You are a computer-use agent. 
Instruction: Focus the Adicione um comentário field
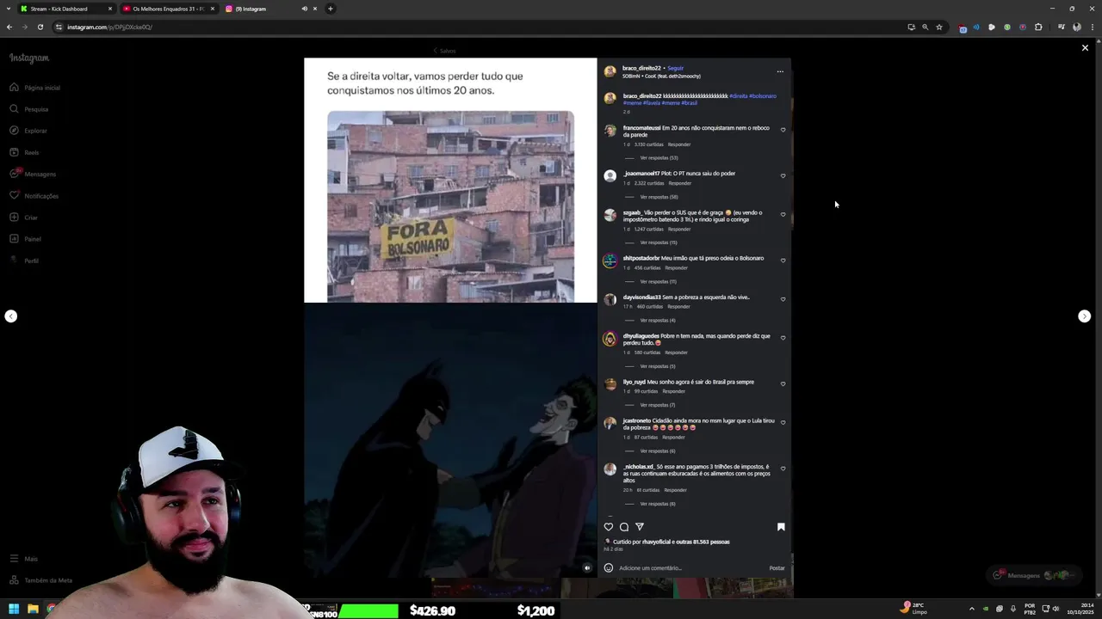[x=690, y=567]
